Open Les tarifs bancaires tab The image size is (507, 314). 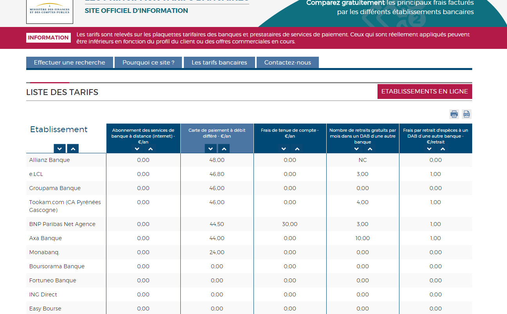[219, 63]
